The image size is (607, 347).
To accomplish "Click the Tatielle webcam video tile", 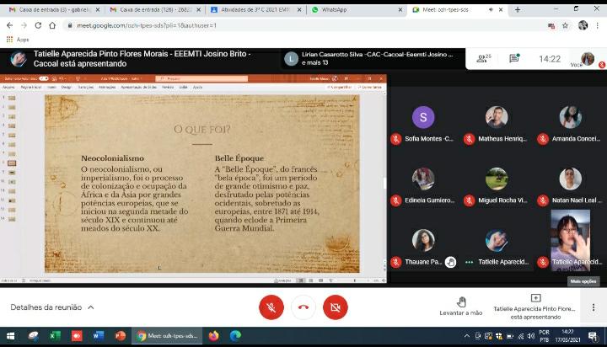I will (570, 240).
